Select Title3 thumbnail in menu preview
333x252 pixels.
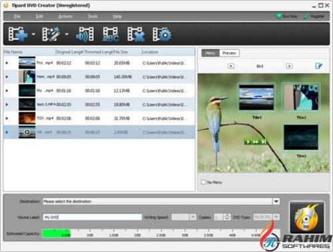[301, 137]
